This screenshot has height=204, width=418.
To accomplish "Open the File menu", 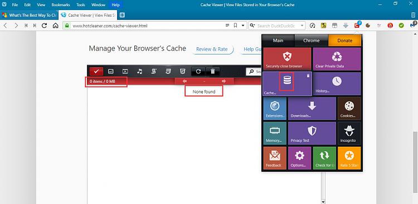I will coord(15,5).
